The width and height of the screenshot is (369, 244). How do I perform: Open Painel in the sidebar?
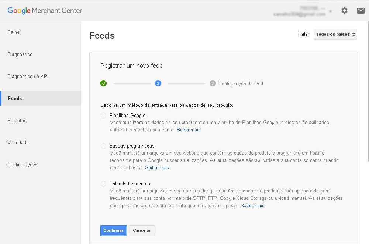(x=14, y=32)
